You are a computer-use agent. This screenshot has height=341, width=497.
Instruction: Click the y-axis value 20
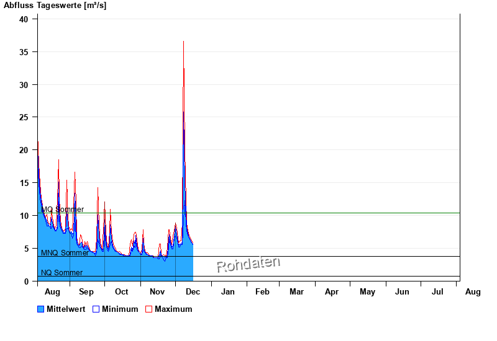(x=24, y=150)
